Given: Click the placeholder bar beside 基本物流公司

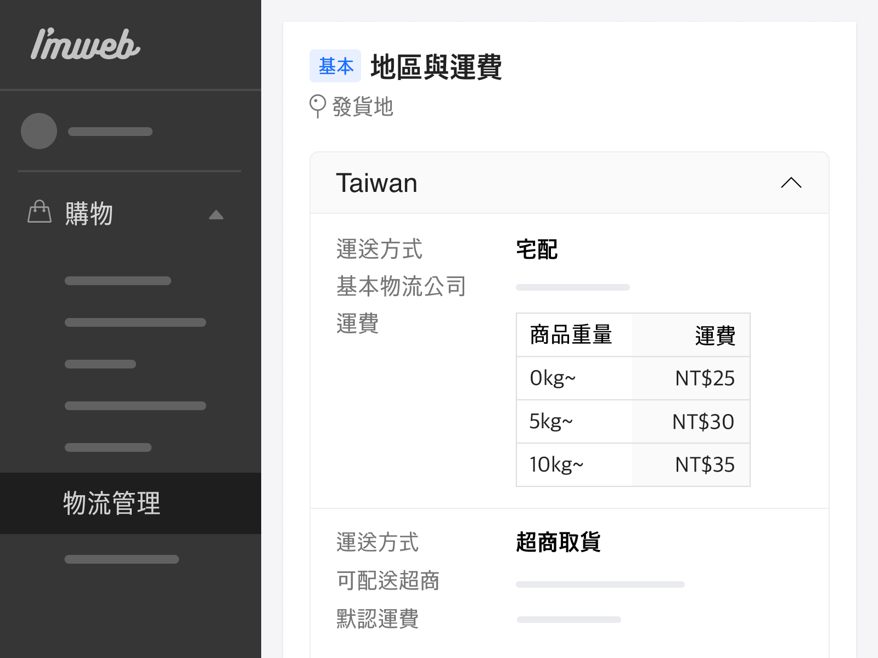Looking at the screenshot, I should coord(572,287).
